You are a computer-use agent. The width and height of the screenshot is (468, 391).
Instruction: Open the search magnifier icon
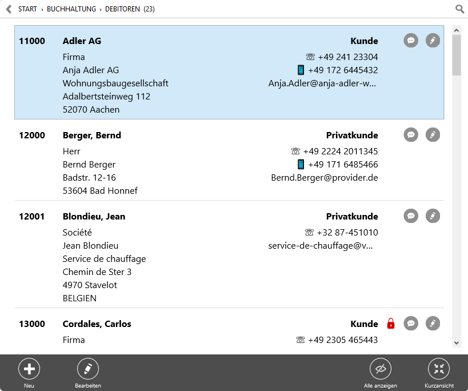(x=459, y=9)
